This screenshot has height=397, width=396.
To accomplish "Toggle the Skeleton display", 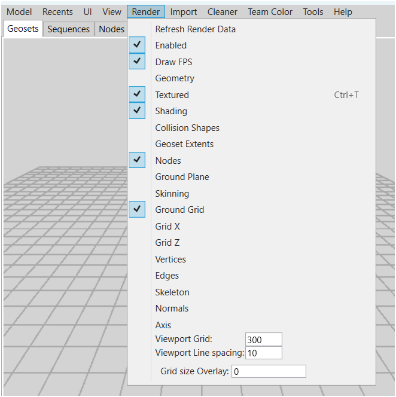I will tap(251, 292).
